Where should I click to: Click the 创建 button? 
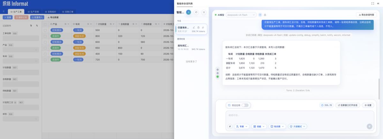click(x=7, y=17)
